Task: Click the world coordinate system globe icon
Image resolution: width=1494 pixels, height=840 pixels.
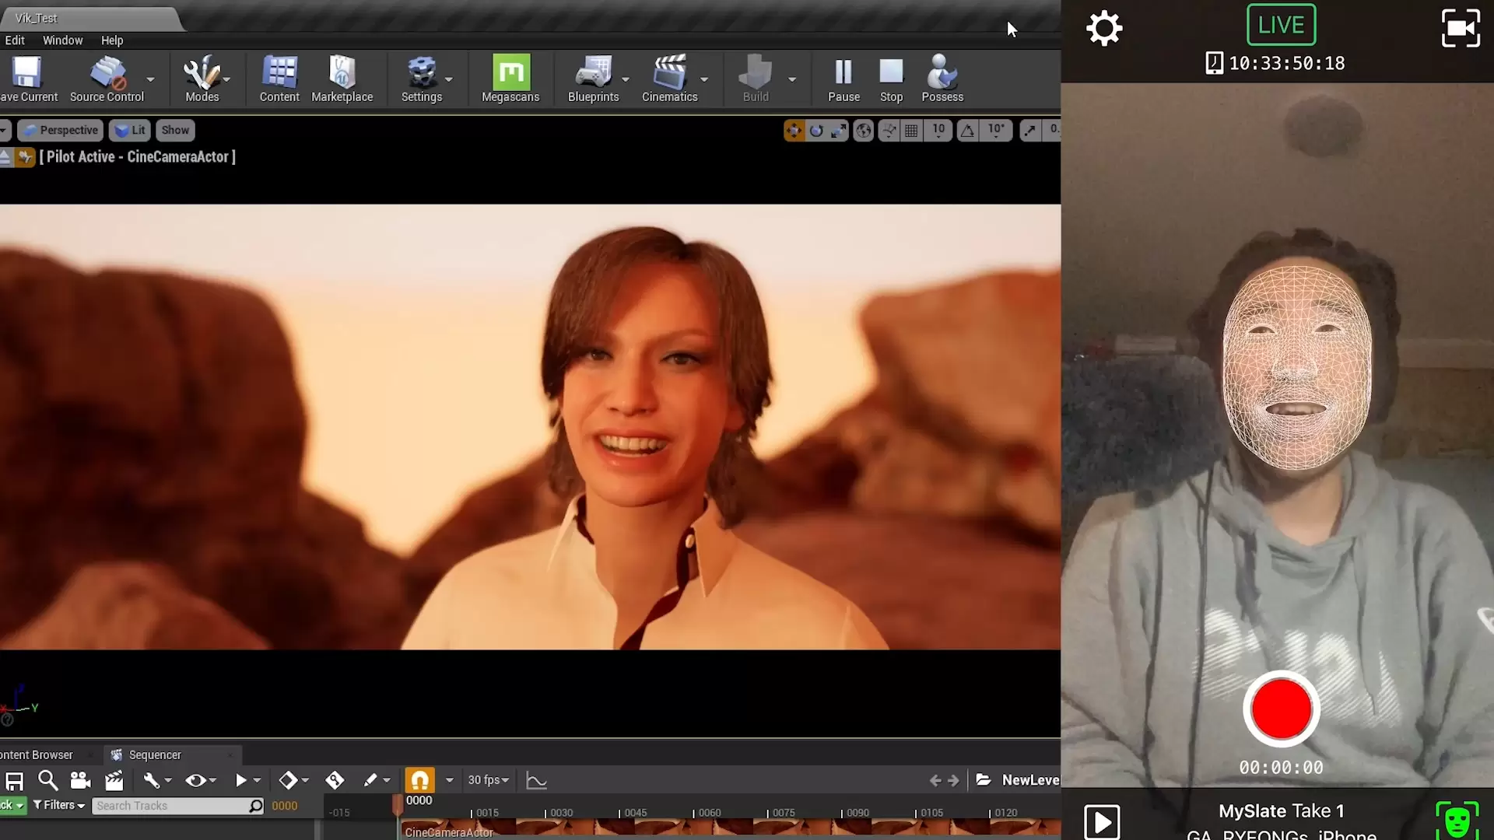Action: pyautogui.click(x=863, y=131)
